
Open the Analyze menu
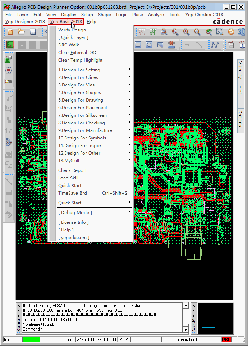click(x=156, y=15)
